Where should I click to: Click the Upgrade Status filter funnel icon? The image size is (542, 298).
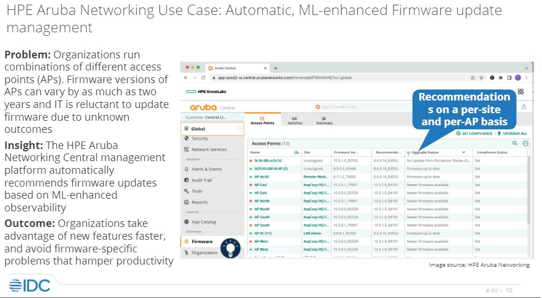408,152
